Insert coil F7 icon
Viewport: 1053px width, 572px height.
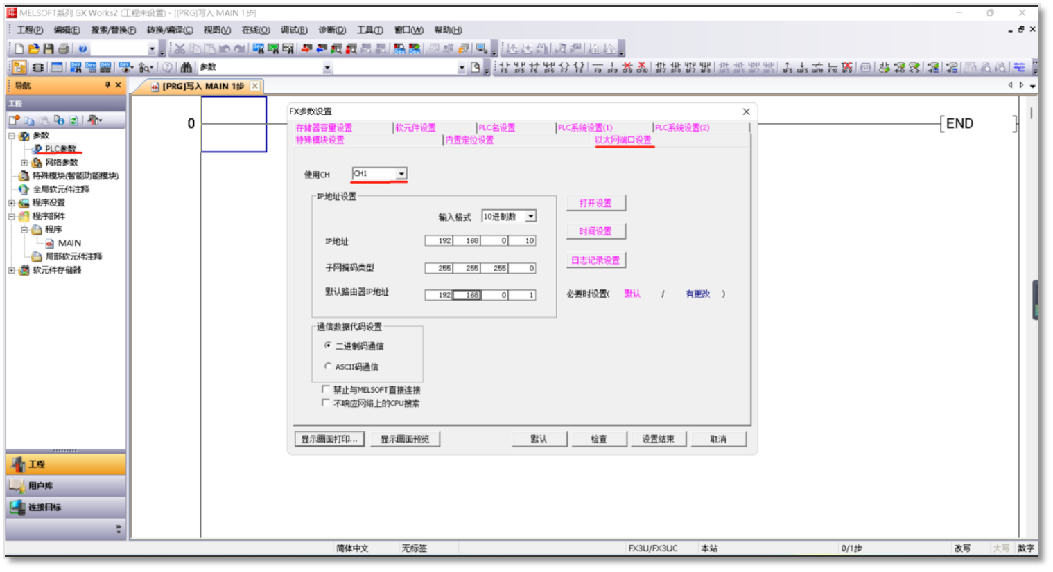[x=564, y=67]
